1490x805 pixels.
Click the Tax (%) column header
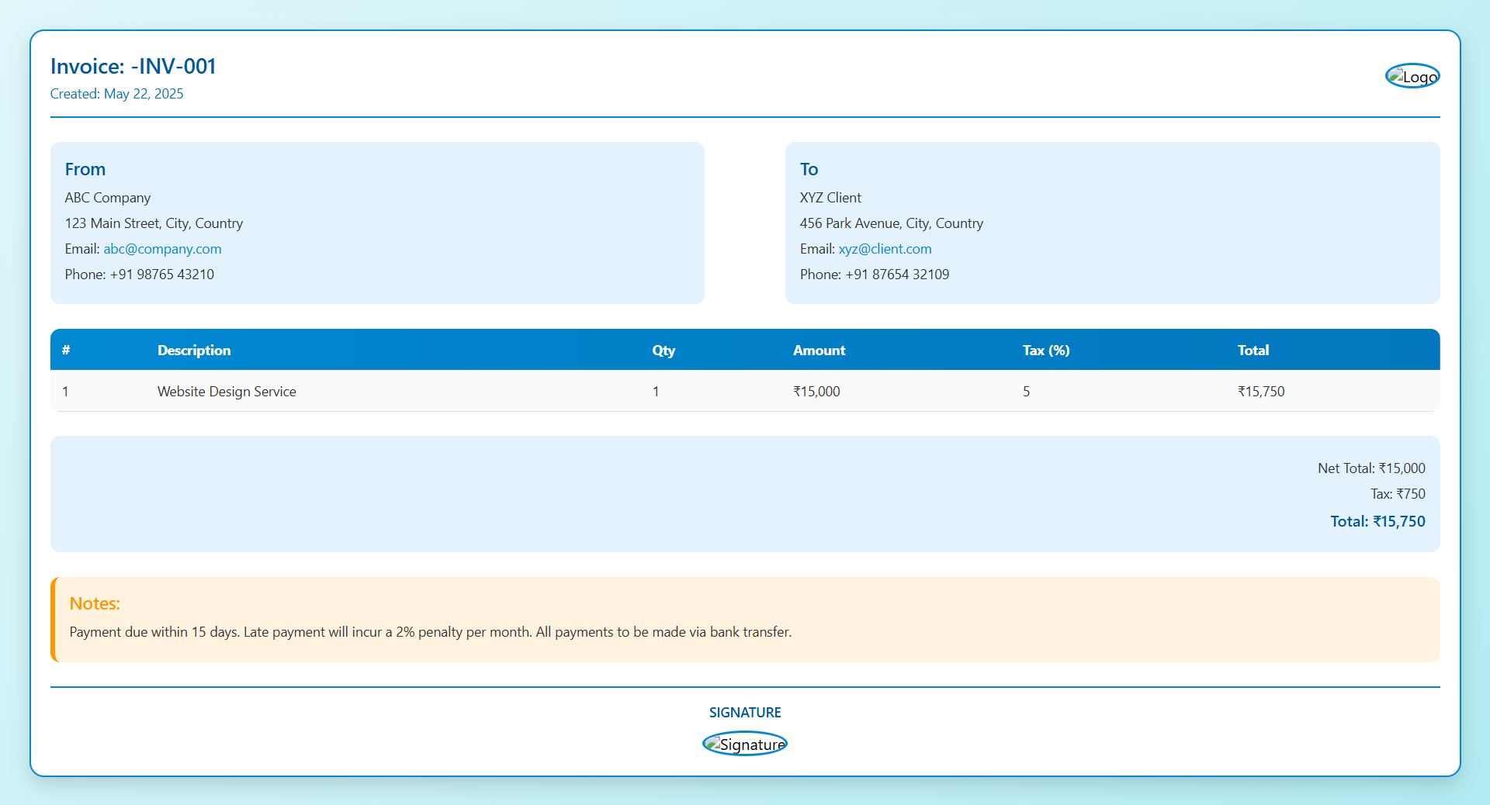(x=1045, y=351)
